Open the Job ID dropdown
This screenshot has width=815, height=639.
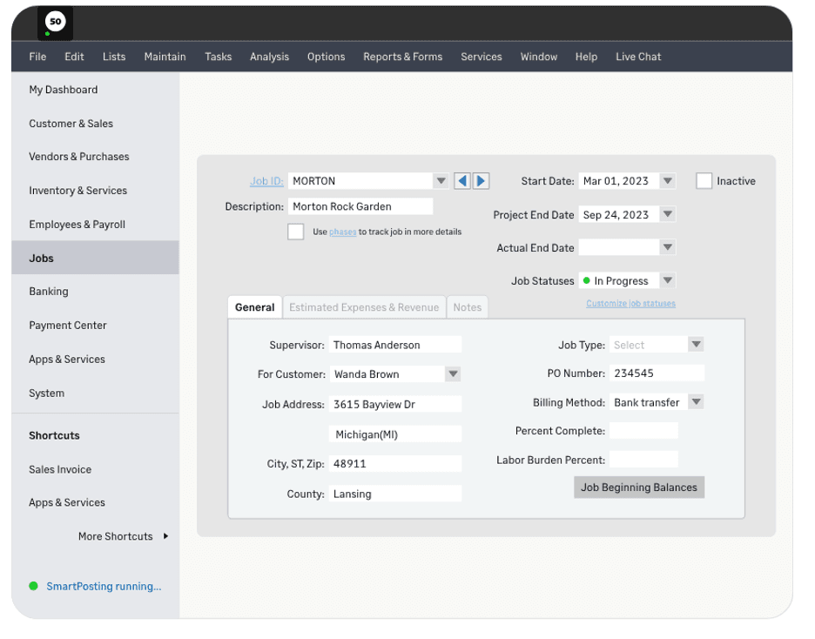[441, 181]
